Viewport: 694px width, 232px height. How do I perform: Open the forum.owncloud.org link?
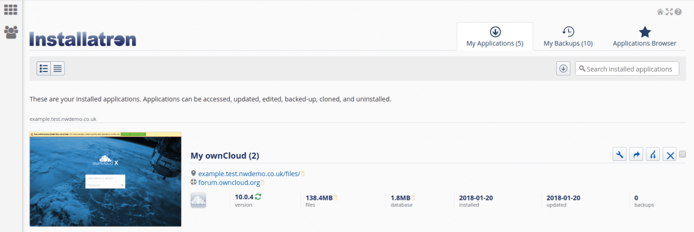pos(229,183)
